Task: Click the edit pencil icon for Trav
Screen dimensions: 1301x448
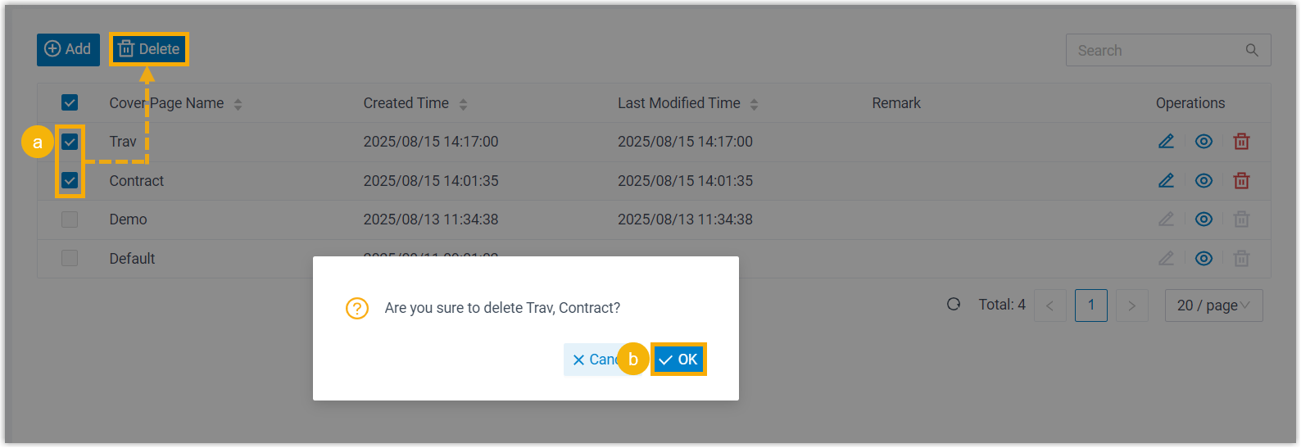Action: 1166,142
